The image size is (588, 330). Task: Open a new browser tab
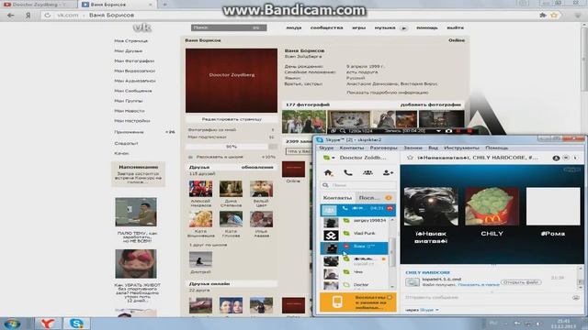(x=164, y=5)
